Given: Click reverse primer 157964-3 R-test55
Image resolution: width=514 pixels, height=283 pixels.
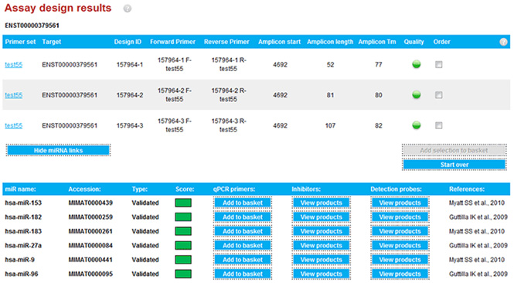Looking at the screenshot, I should (229, 125).
